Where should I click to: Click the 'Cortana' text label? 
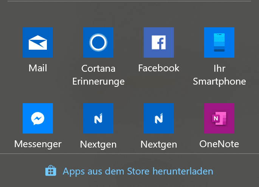coord(98,68)
